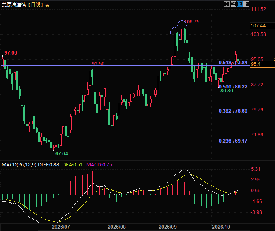The image size is (275, 231).
Task: Click the 0.382 \ 78.60 Fibonacci label
Action: pyautogui.click(x=233, y=111)
